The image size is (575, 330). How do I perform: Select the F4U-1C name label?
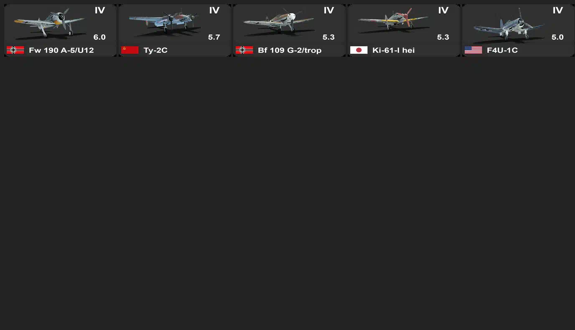pos(502,50)
